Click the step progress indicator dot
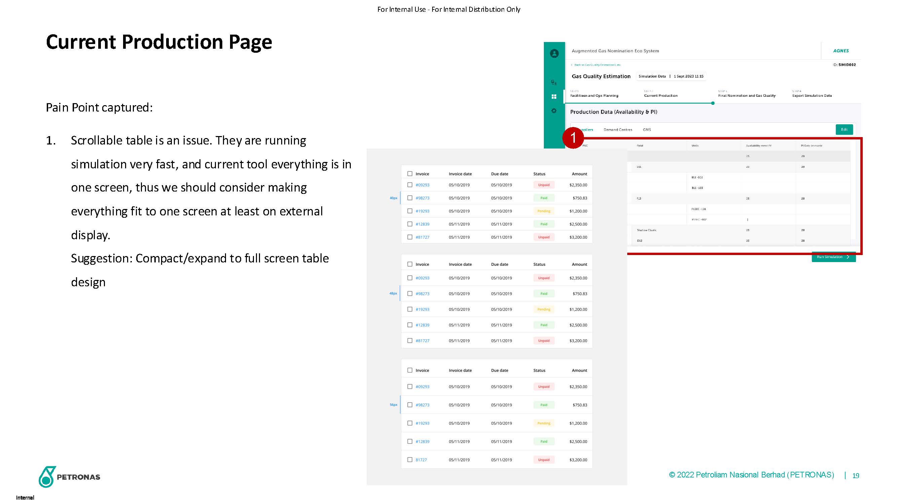Viewport: 897px width, 504px height. [713, 103]
